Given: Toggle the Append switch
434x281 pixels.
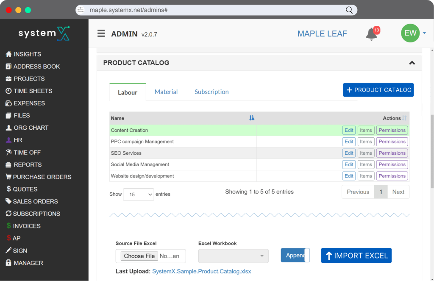Looking at the screenshot, I should click(x=295, y=255).
